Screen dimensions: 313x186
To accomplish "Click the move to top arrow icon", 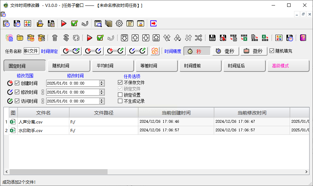I will click(x=125, y=38).
